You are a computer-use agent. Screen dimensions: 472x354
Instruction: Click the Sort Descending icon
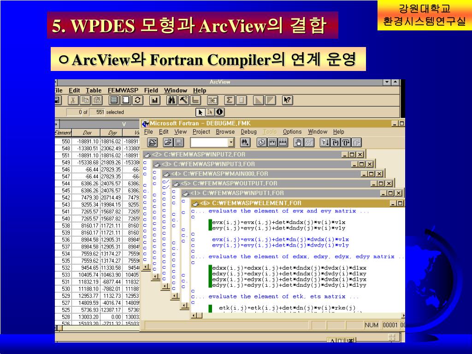point(270,100)
